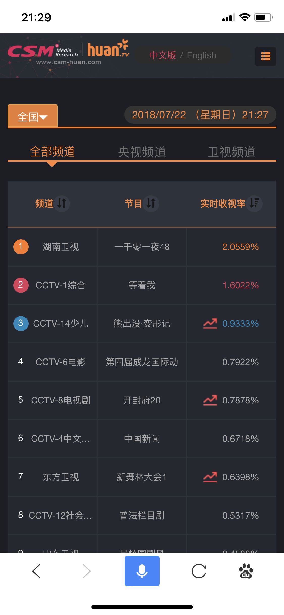Click trend icon beside CCTV-14少儿 rating
284x615 pixels.
pos(210,323)
